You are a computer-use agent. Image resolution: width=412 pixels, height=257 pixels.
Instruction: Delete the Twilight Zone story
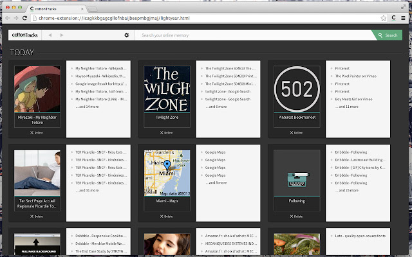coord(167,133)
